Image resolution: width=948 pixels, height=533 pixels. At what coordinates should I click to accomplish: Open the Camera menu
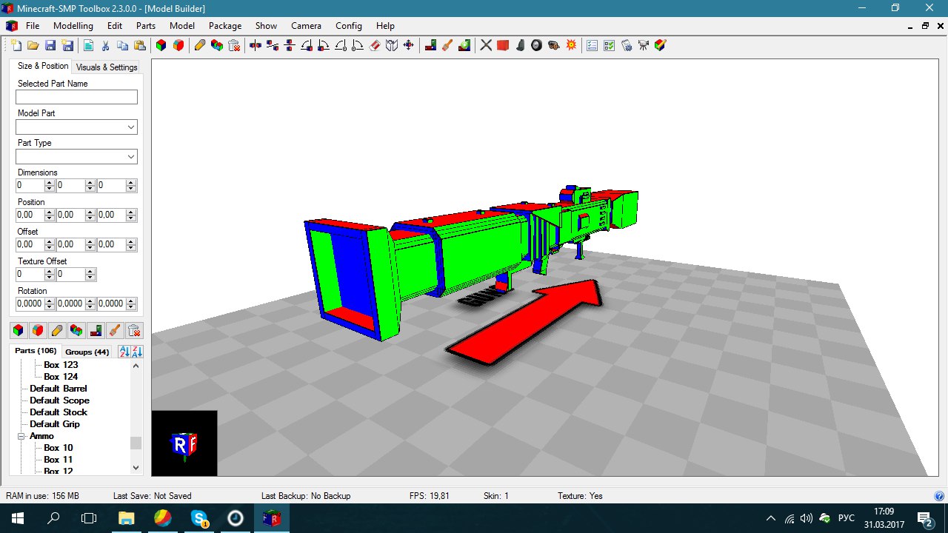point(306,25)
